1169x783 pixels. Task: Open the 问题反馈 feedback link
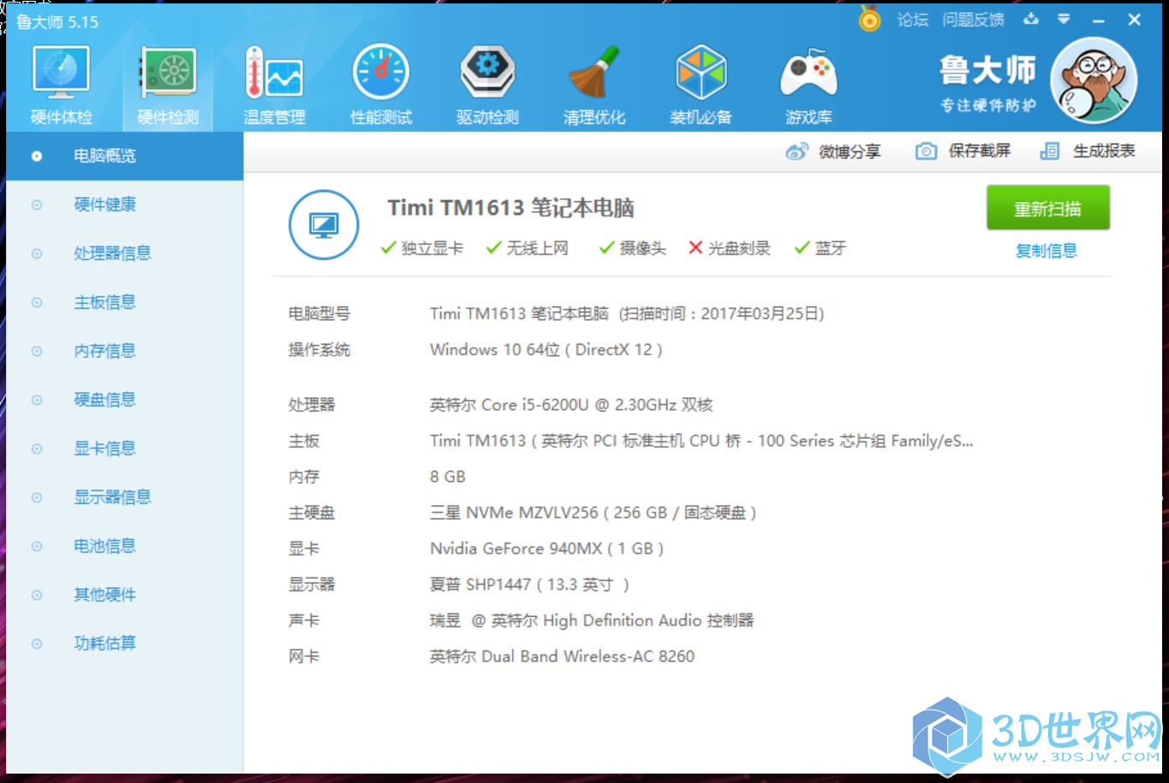pyautogui.click(x=974, y=20)
